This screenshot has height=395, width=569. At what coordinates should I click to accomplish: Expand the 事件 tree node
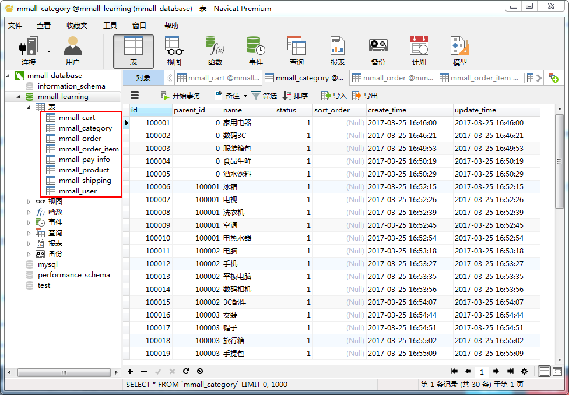(29, 223)
